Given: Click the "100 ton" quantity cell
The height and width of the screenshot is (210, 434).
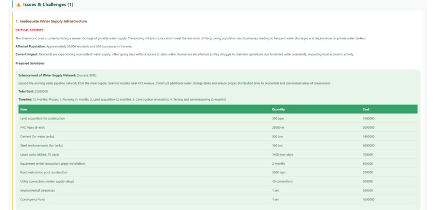Looking at the screenshot, I should click(x=278, y=145).
